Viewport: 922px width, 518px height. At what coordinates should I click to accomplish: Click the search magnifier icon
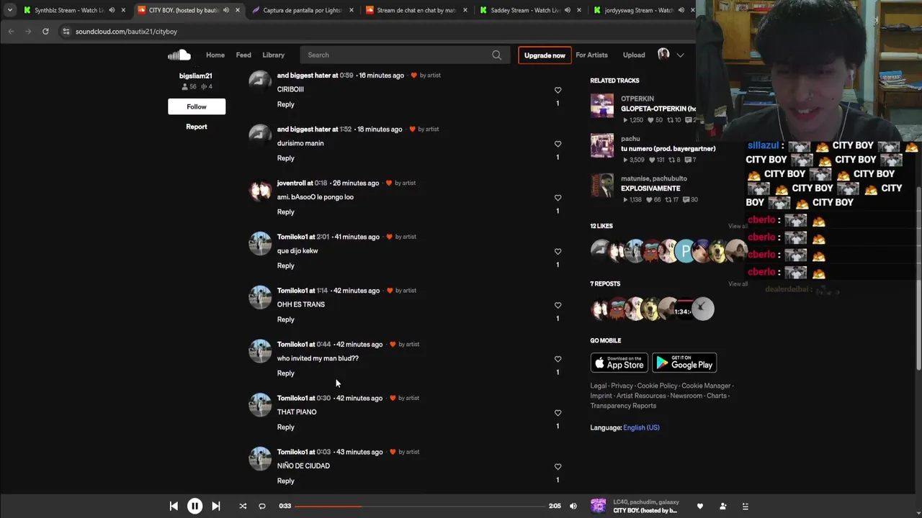tap(496, 55)
